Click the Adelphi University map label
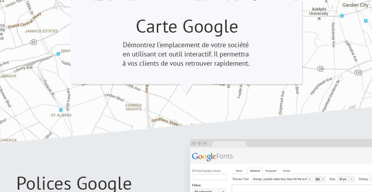 319,12
